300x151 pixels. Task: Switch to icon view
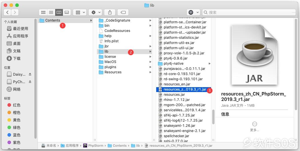43,12
